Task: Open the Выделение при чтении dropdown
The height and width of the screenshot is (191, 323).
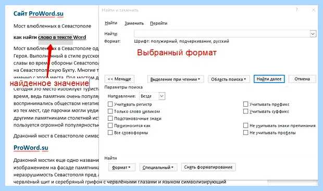Action: click(176, 79)
